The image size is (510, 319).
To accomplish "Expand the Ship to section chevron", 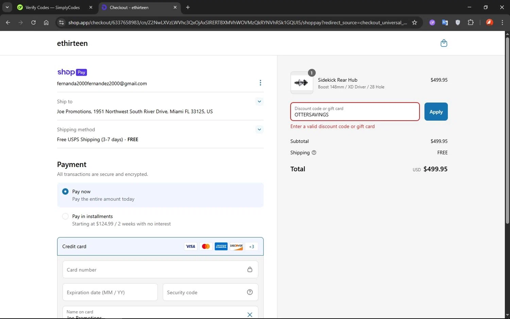I will [259, 101].
